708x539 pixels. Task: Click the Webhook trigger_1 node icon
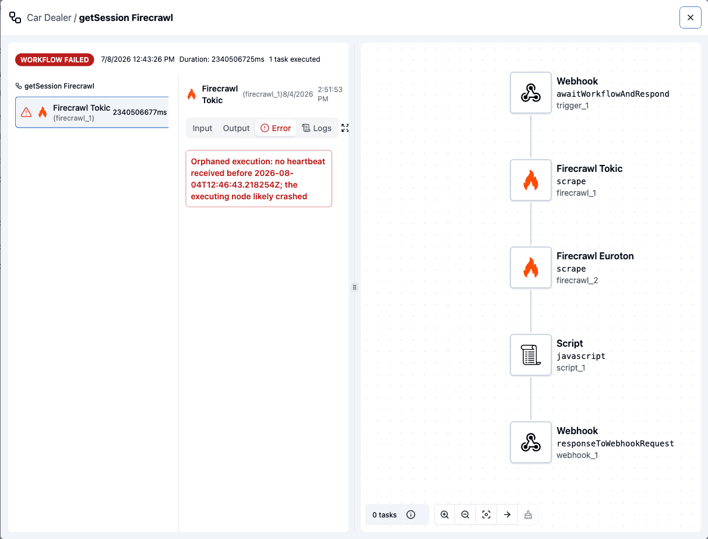tap(530, 93)
